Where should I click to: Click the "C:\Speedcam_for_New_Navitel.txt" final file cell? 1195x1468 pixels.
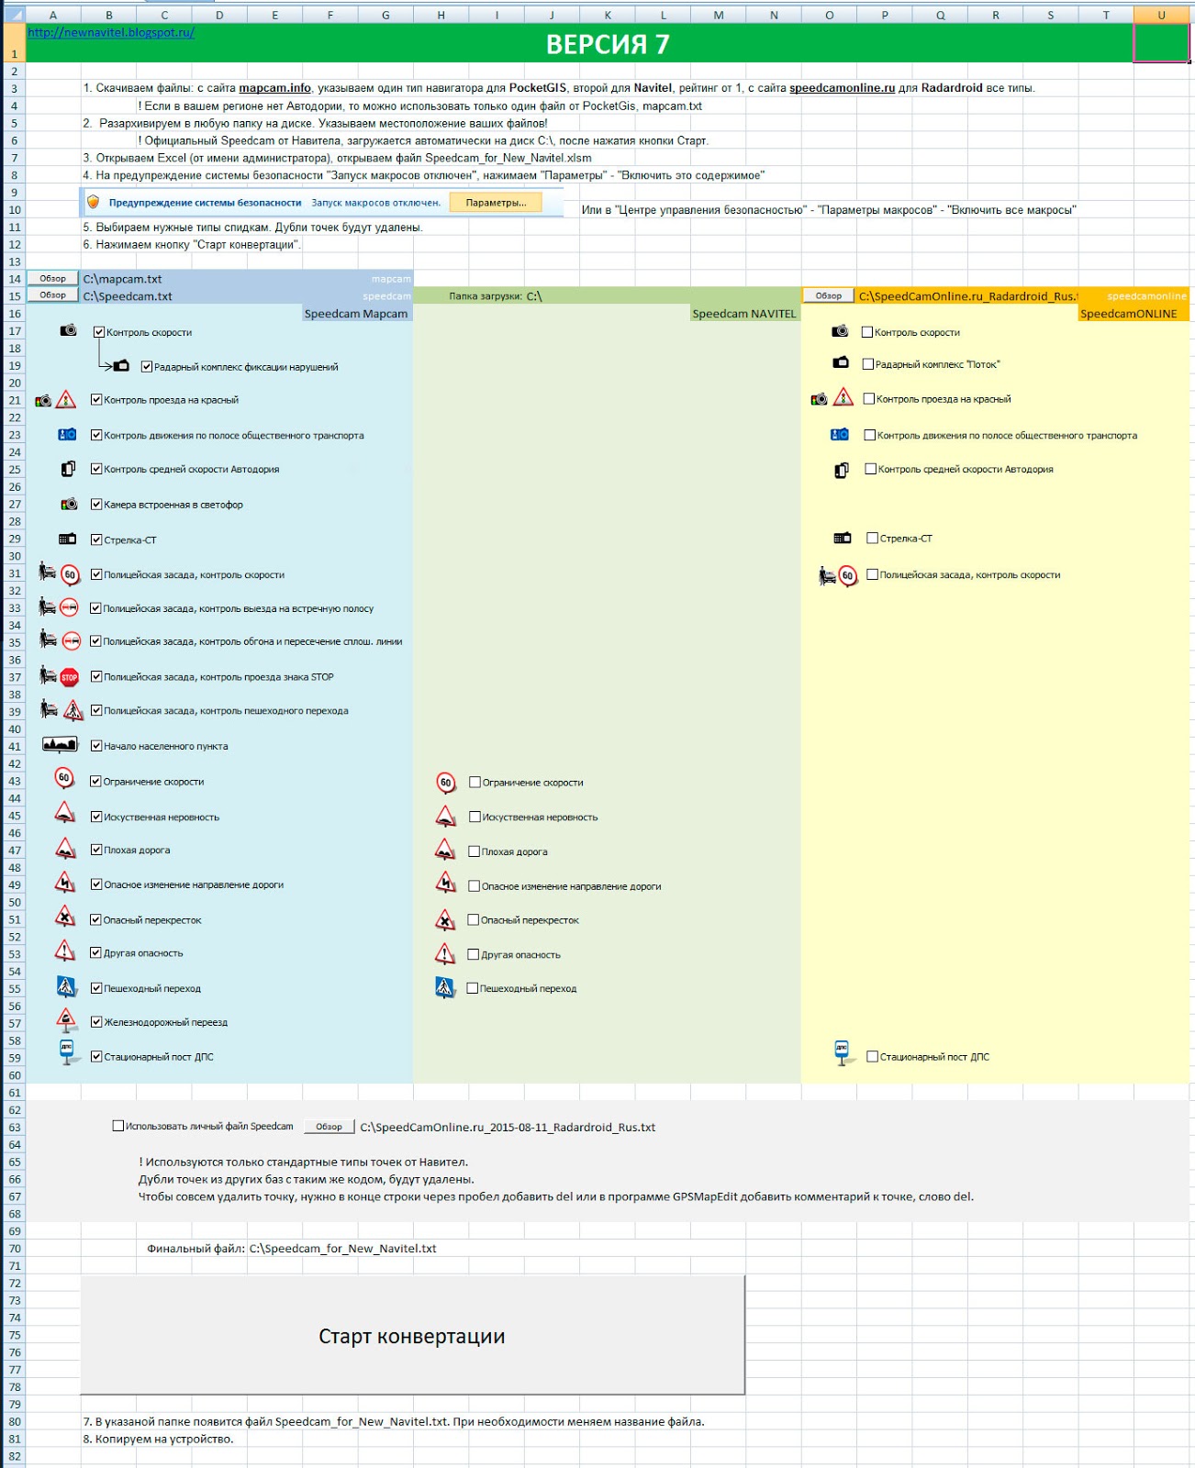pos(343,1249)
